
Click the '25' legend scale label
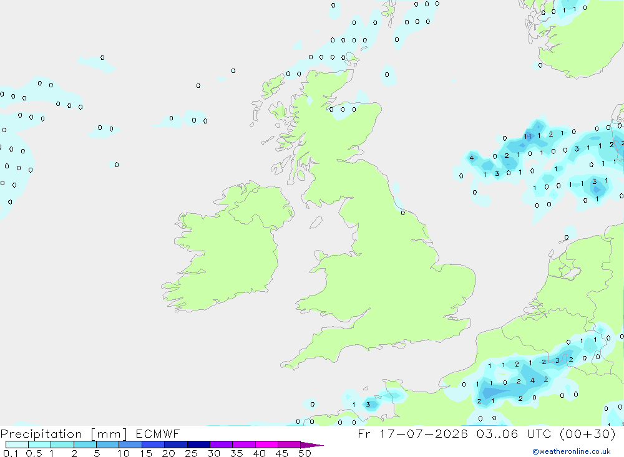tap(192, 453)
